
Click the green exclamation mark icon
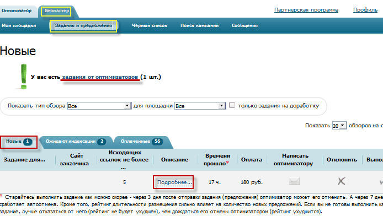[23, 77]
